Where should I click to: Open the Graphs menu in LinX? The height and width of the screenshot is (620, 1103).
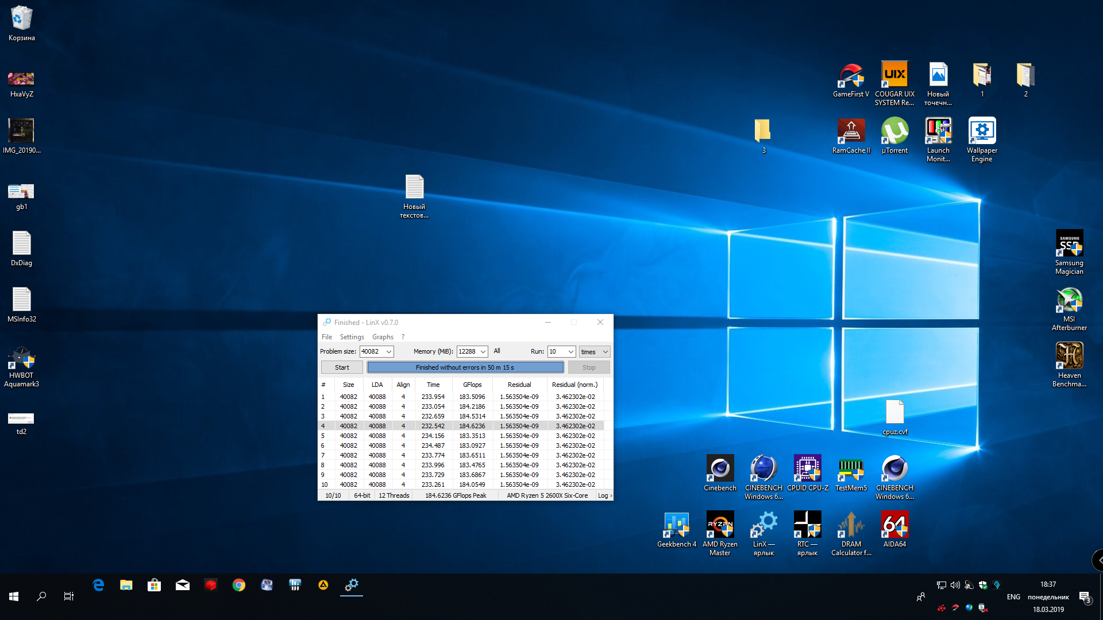click(383, 337)
